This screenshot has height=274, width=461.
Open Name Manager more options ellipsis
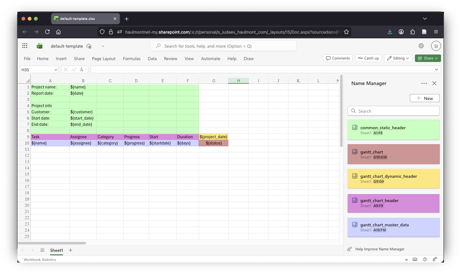click(x=424, y=83)
